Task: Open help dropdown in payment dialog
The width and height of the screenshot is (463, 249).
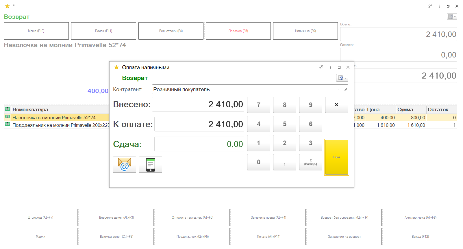Action: tap(342, 78)
